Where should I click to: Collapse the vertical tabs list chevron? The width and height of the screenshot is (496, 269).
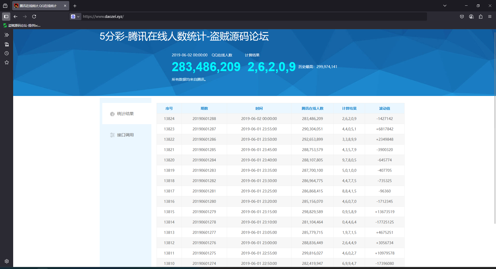(x=5, y=6)
